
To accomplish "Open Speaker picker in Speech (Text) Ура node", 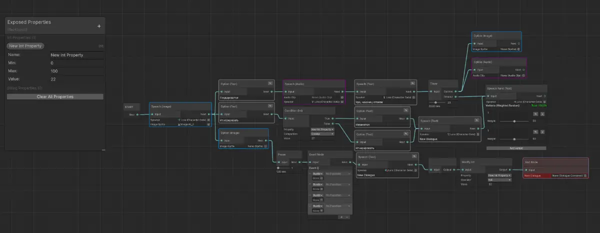I will tap(414, 97).
